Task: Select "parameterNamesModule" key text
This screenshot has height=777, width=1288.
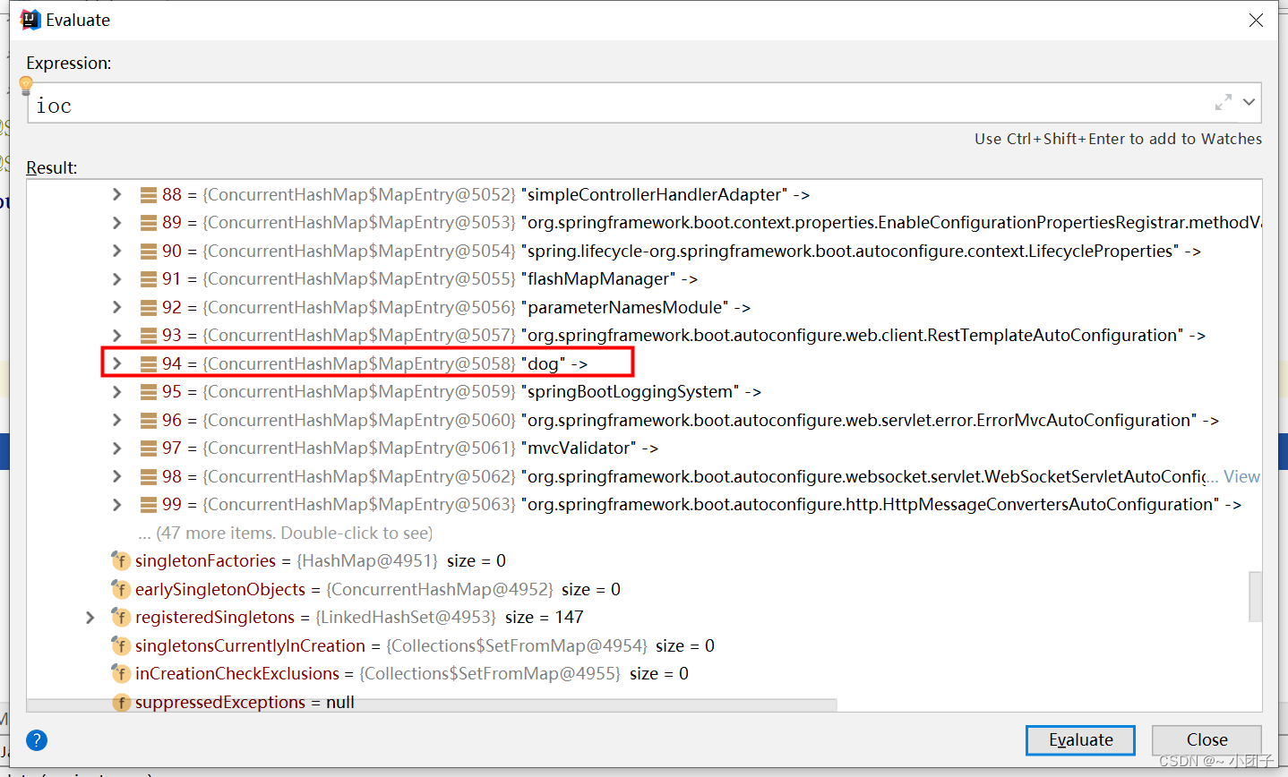Action: (x=625, y=307)
